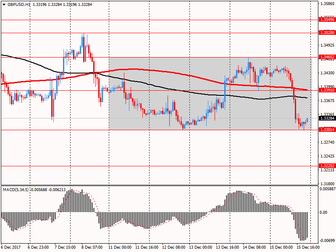Click the 1.32425 price scale value
The height and width of the screenshot is (252, 336).
pos(328,156)
